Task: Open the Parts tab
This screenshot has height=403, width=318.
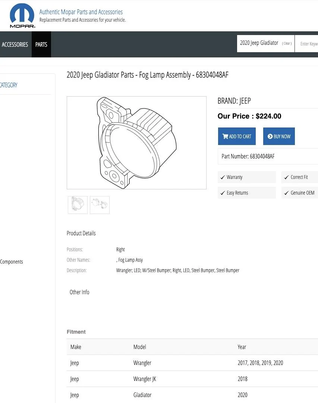Action: click(x=41, y=44)
